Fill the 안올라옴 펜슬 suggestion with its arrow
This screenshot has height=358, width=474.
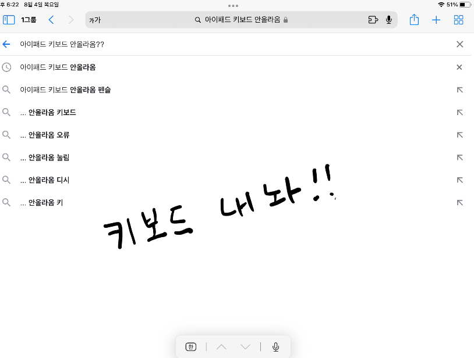[x=460, y=90]
